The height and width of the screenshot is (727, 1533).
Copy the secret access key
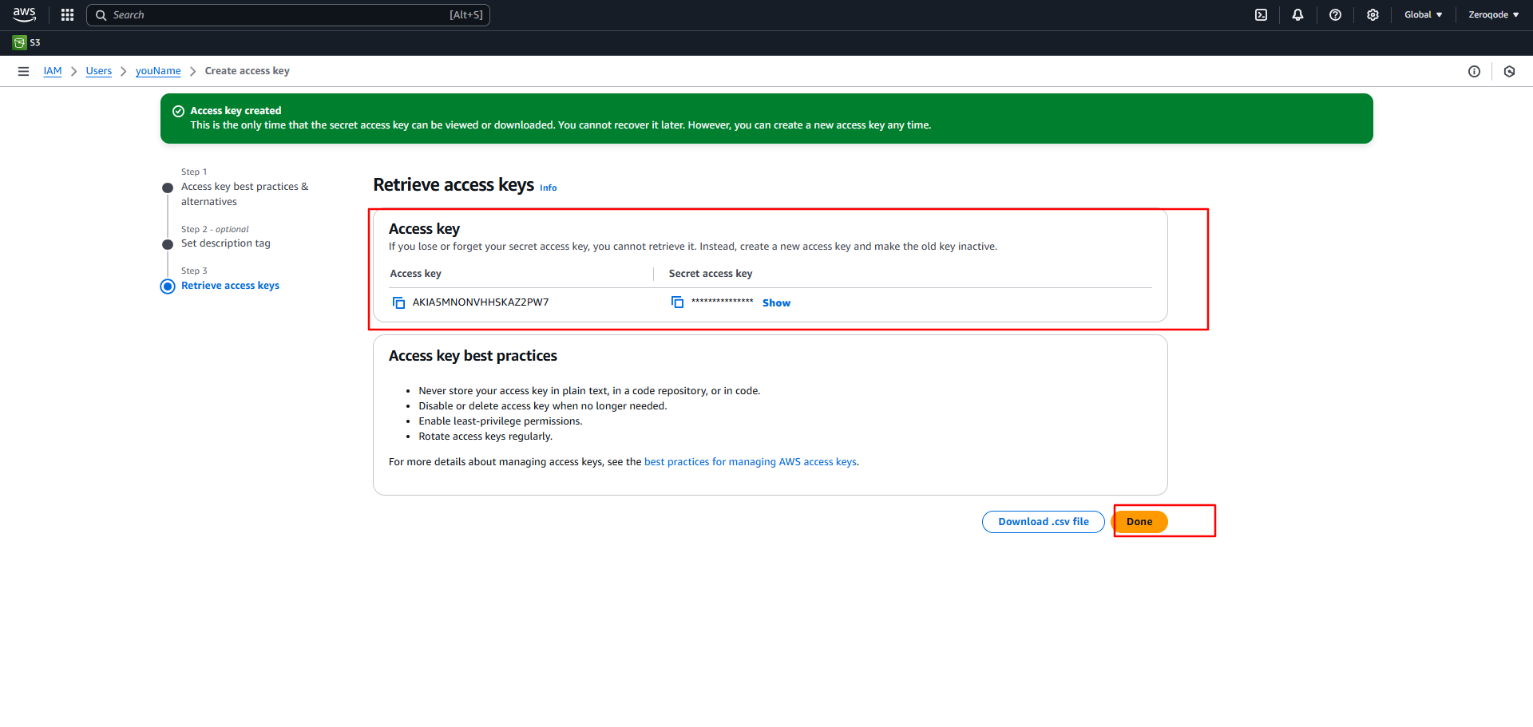677,302
